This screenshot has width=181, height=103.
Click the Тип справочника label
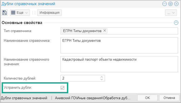[18, 31]
